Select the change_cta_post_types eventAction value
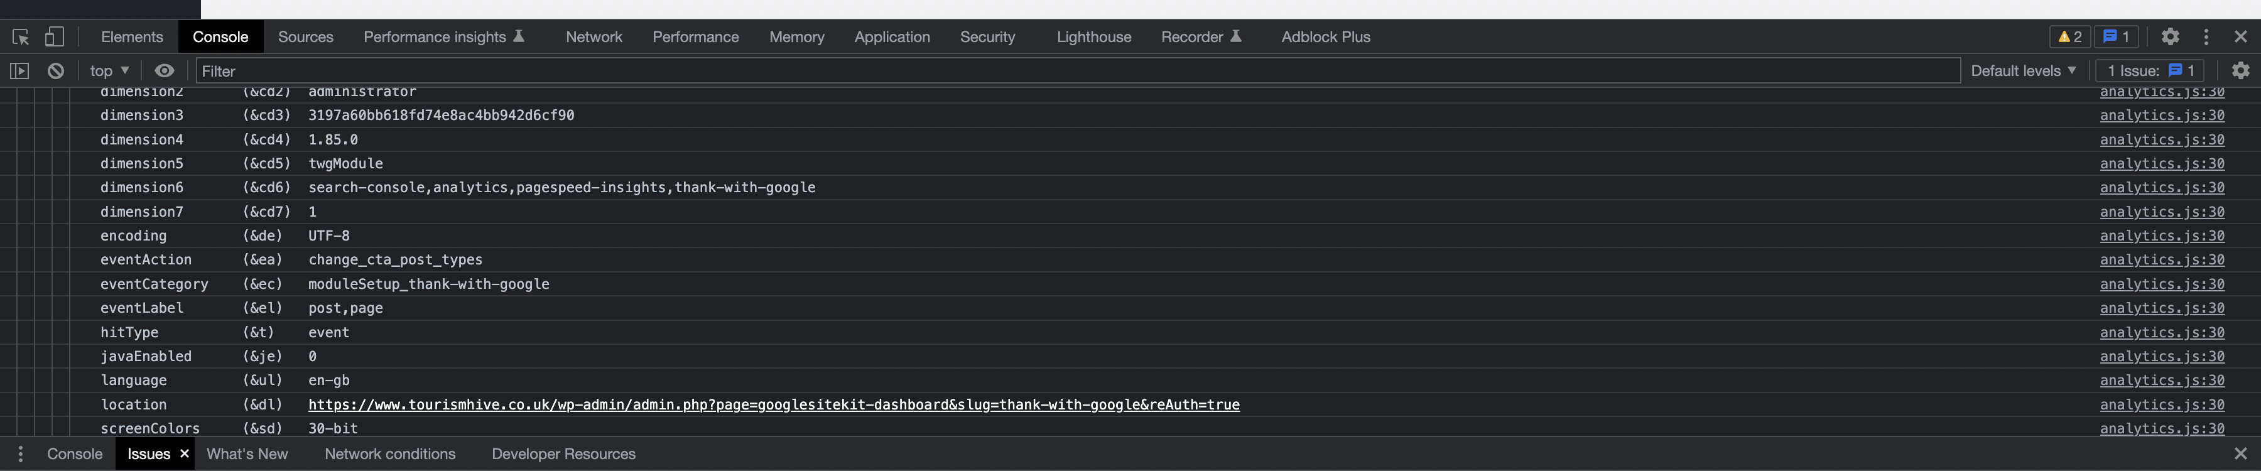Screen dimensions: 2261x471 point(395,259)
